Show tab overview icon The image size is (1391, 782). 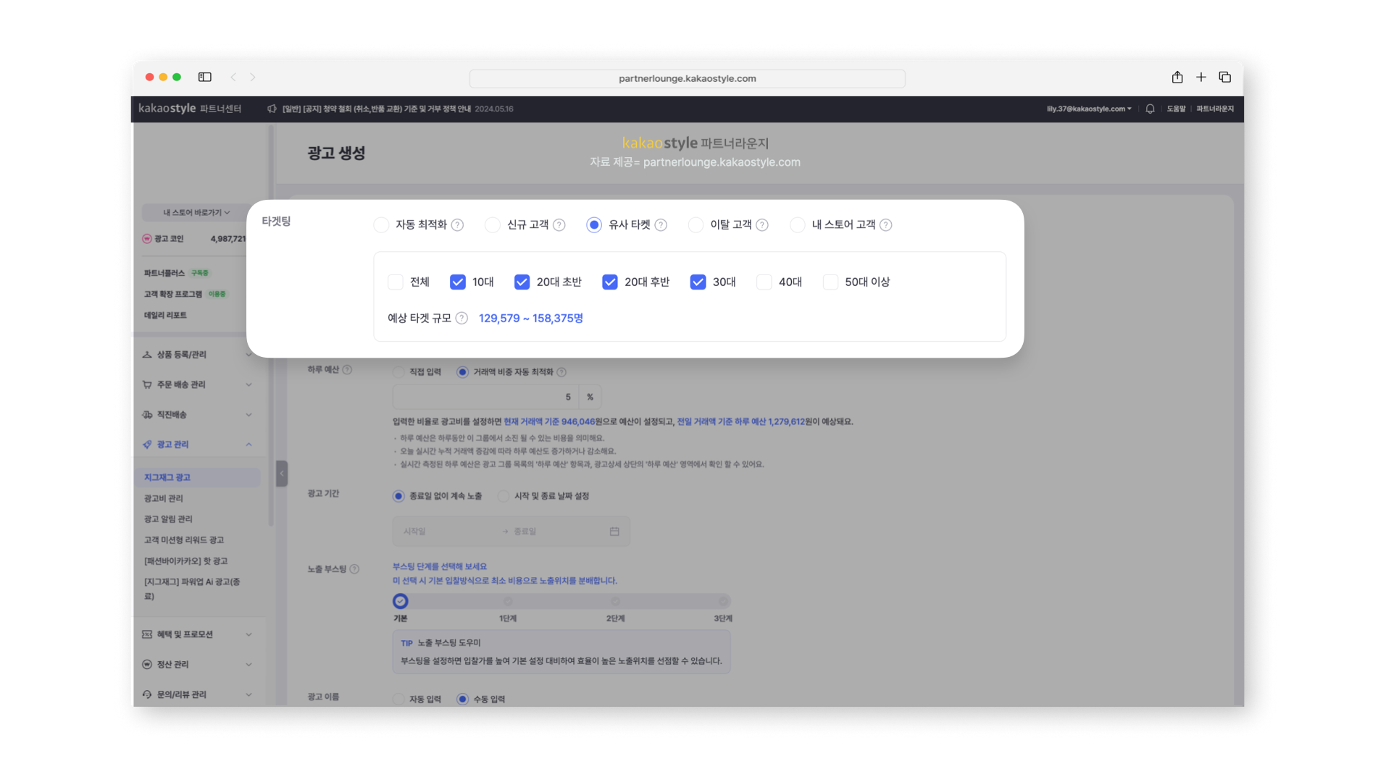(1225, 77)
